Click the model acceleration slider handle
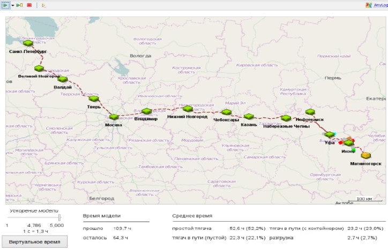388x250 pixels. (59, 217)
